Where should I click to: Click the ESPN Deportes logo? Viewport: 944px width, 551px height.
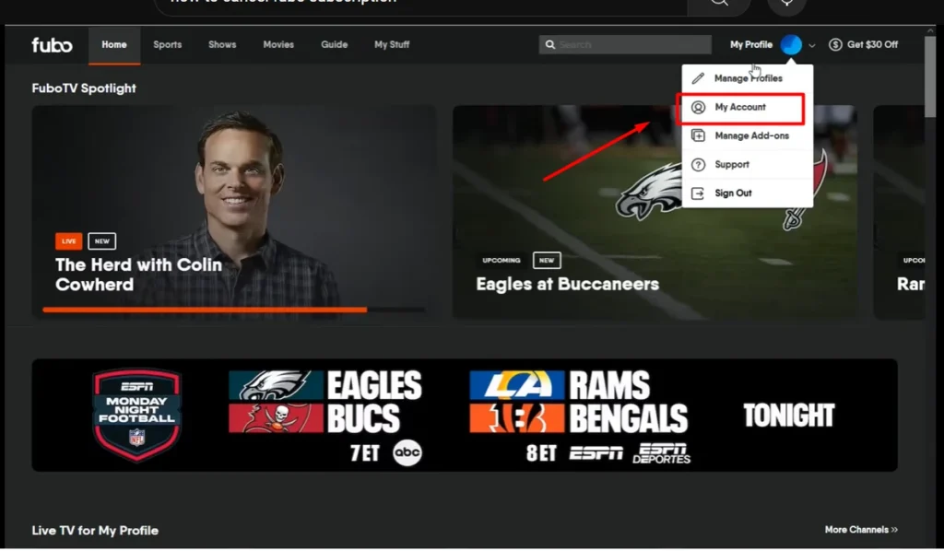click(x=662, y=453)
